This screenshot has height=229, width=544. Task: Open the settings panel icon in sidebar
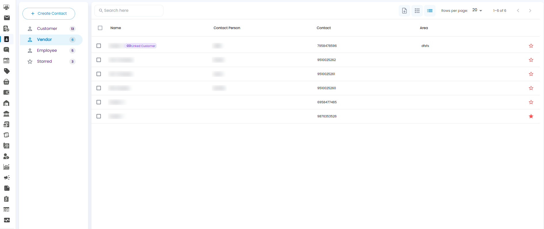click(x=6, y=209)
